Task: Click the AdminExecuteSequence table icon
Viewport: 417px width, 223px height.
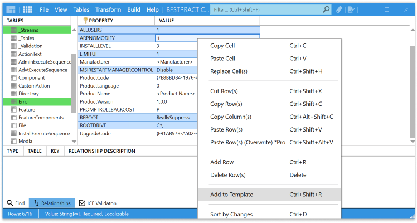Action: 14,62
